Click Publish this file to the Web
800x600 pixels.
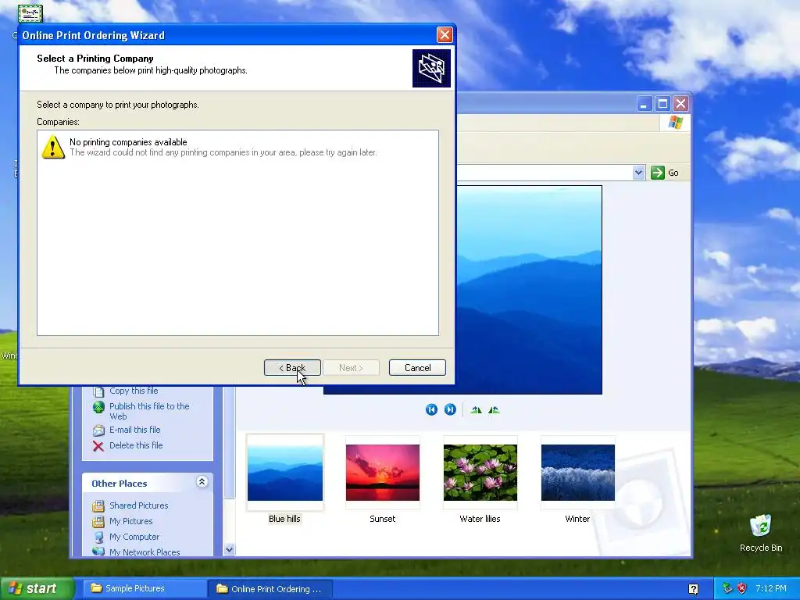(x=149, y=411)
